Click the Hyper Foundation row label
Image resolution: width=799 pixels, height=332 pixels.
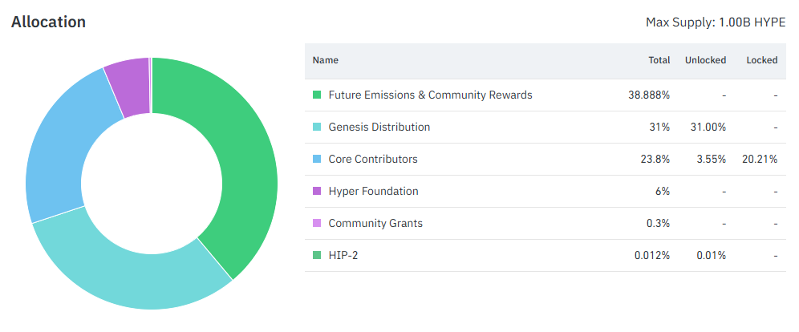coord(374,191)
